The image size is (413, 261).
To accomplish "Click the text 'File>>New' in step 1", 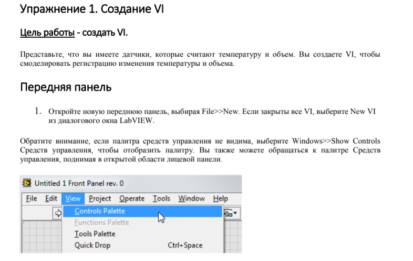I will click(x=220, y=111).
